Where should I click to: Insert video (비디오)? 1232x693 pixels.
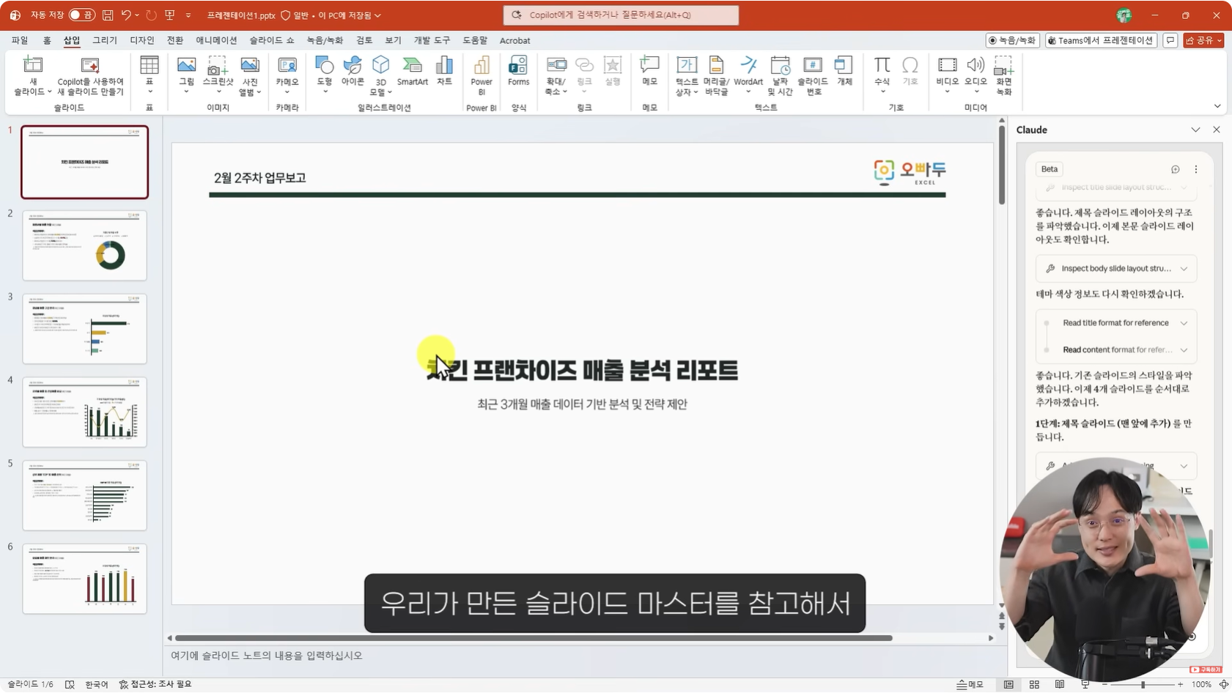click(947, 75)
